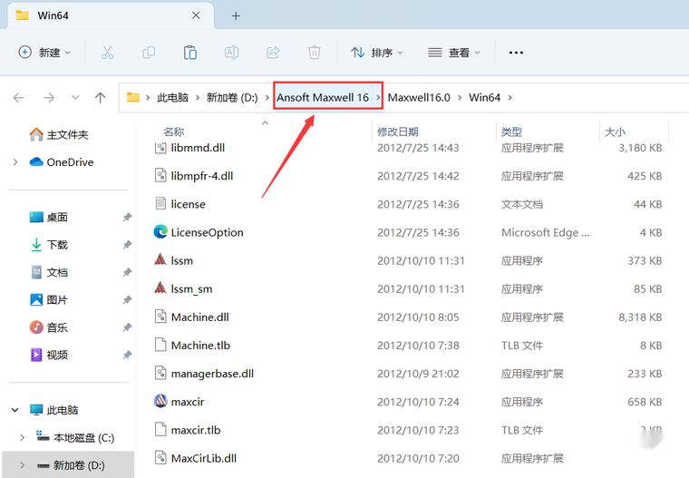Go back with the left arrow
The height and width of the screenshot is (478, 689).
coord(19,98)
